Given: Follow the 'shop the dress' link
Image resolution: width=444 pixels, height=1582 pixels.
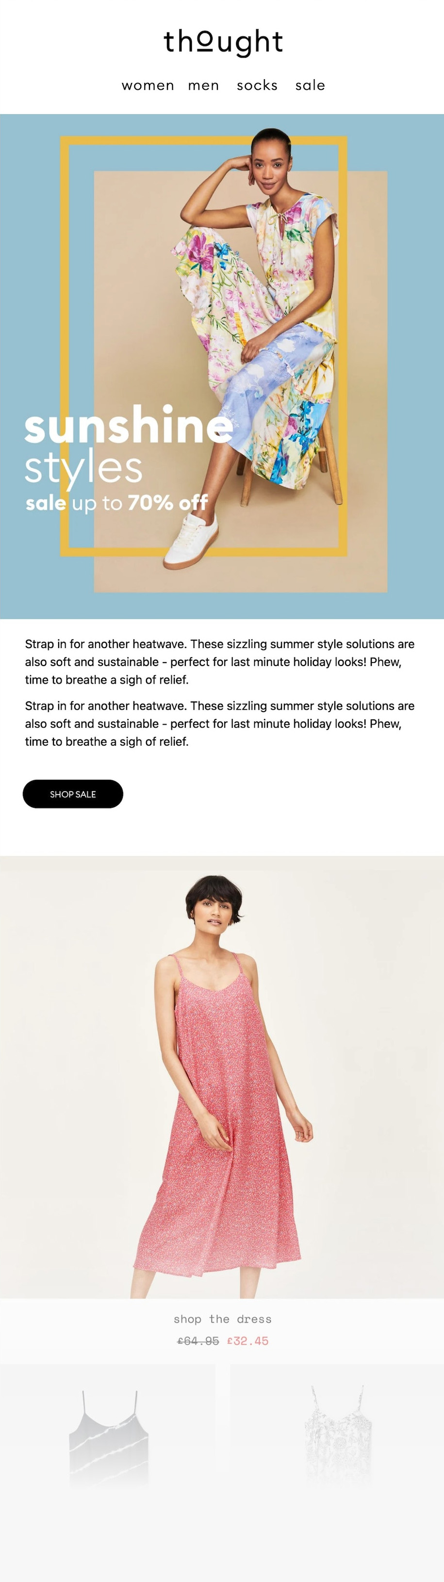Looking at the screenshot, I should pos(222,1318).
